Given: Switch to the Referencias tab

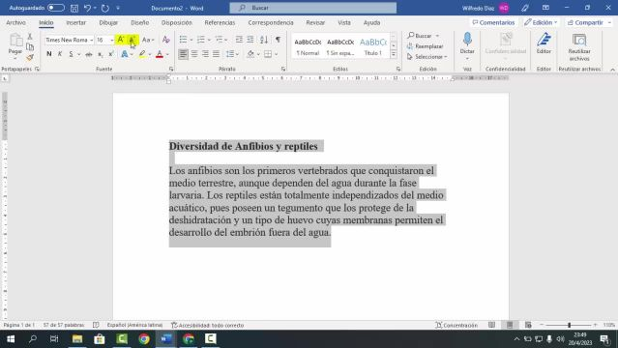Looking at the screenshot, I should tap(220, 22).
